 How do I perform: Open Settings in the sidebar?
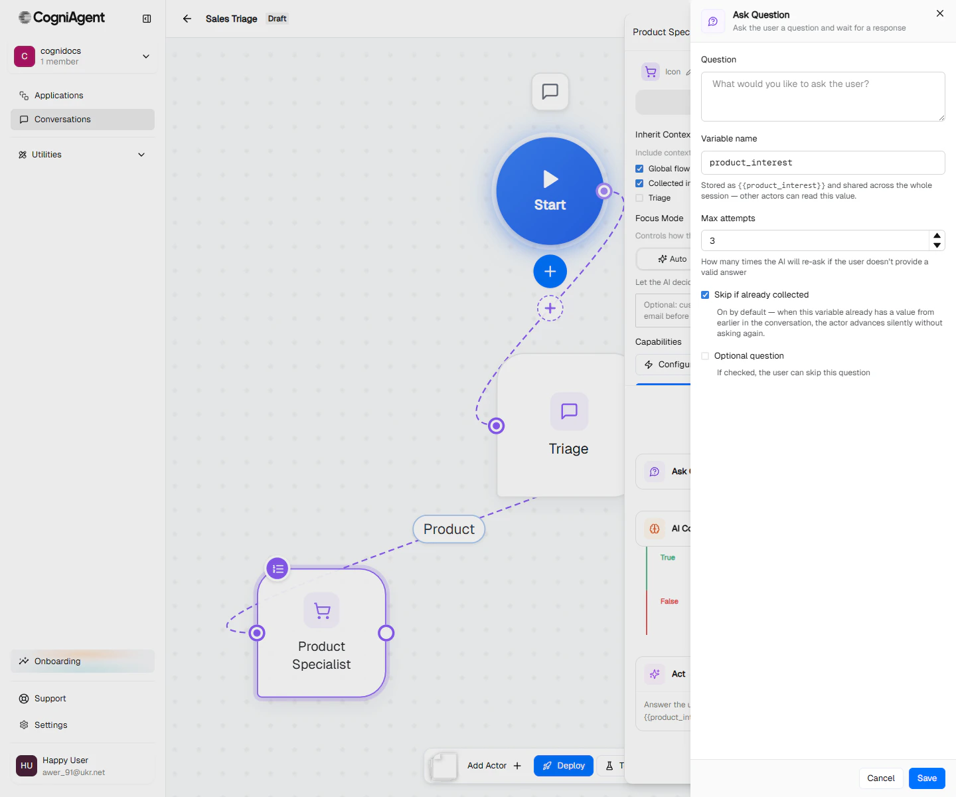pos(82,725)
